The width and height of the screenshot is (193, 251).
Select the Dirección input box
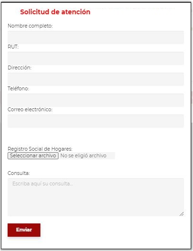tap(96, 79)
